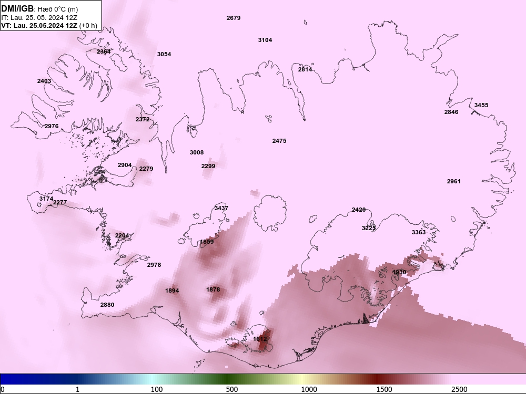Click the 1 label on the color scale

coord(77,390)
